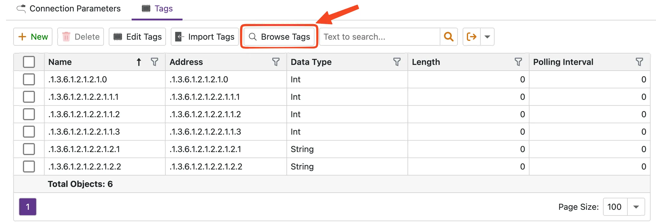The height and width of the screenshot is (223, 656).
Task: Click the Browse Tags button
Action: (279, 37)
